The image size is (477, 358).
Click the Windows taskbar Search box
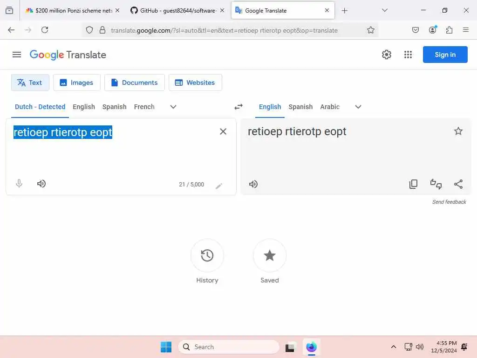point(229,347)
